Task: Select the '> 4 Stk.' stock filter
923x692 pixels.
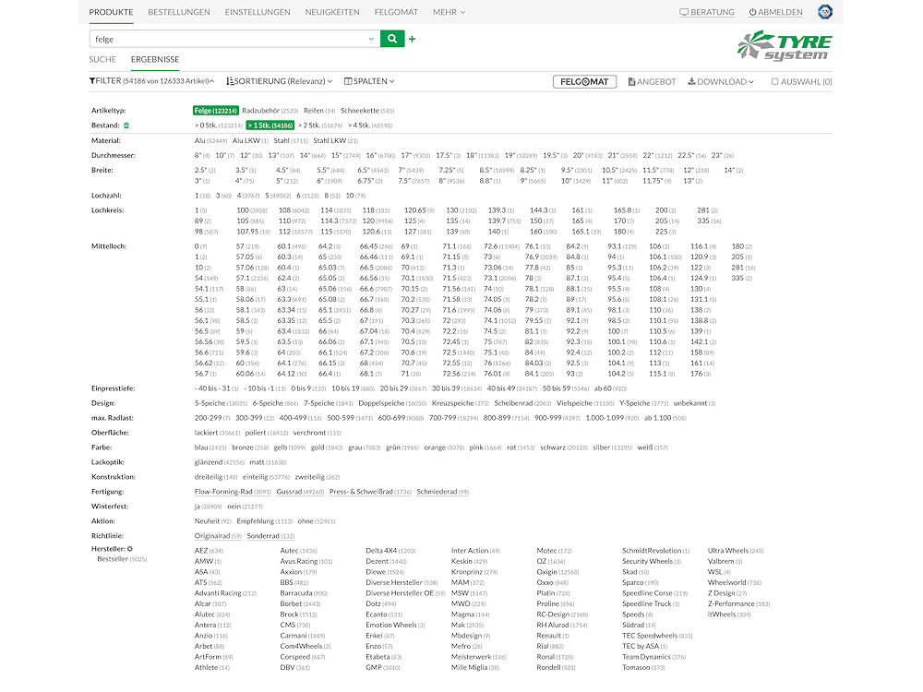Action: [370, 125]
